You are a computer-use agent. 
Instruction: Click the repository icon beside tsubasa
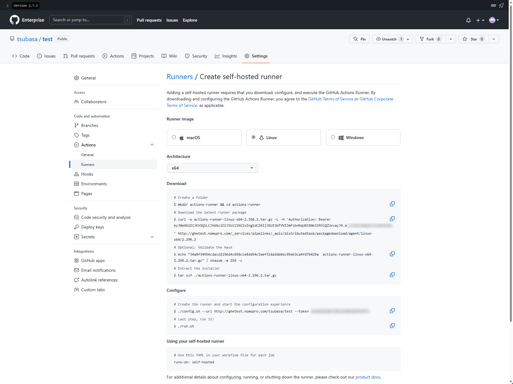(12, 39)
